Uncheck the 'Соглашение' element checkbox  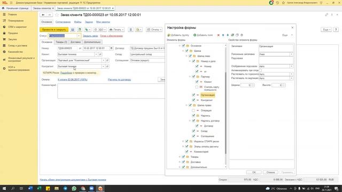(x=193, y=136)
